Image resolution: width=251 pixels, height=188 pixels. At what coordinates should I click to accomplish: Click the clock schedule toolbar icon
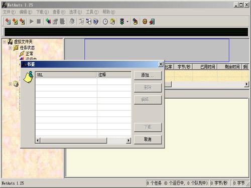pyautogui.click(x=105, y=22)
